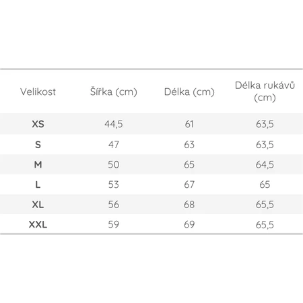Select the L size row label
This screenshot has width=303, height=303.
click(x=38, y=184)
